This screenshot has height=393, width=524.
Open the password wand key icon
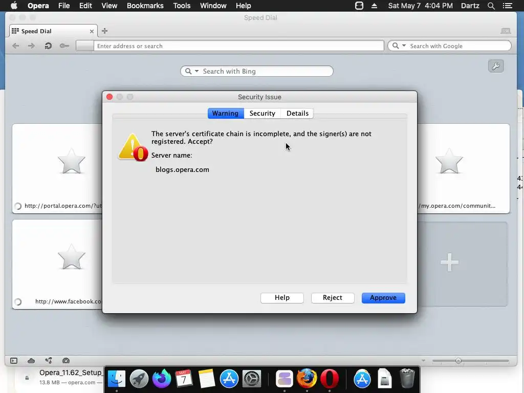64,46
